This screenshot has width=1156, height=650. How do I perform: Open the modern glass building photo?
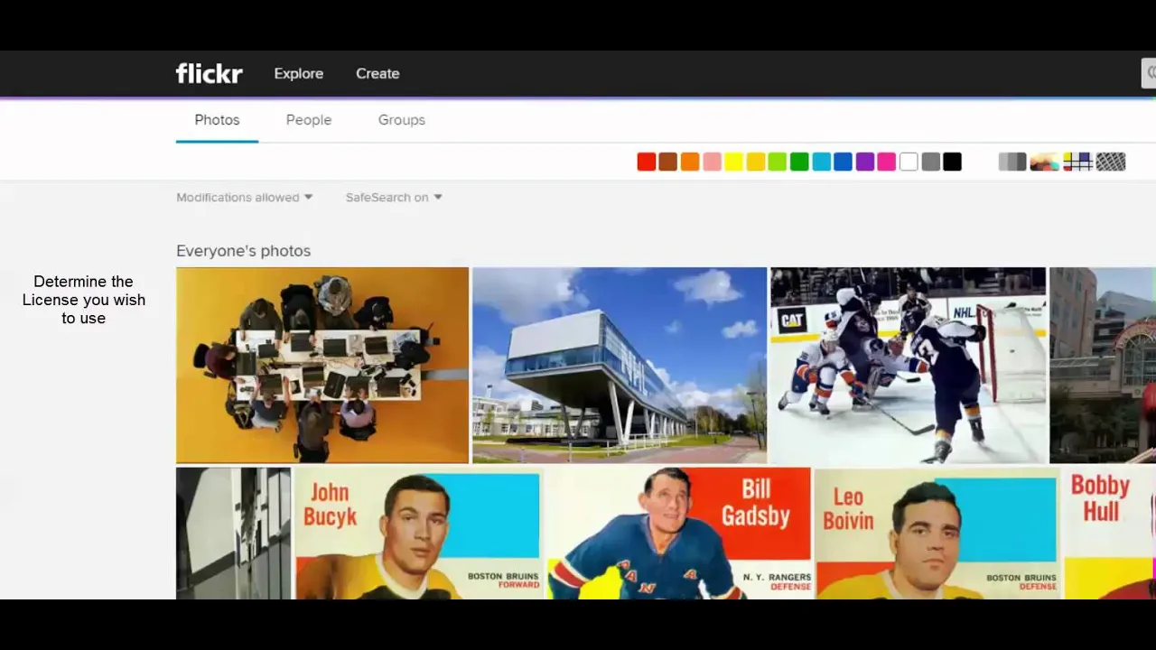click(x=619, y=365)
